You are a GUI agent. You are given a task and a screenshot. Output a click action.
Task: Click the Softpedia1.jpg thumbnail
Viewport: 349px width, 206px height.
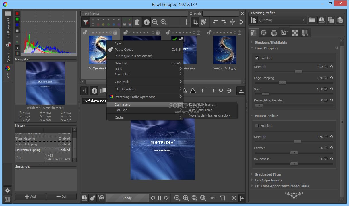224,50
